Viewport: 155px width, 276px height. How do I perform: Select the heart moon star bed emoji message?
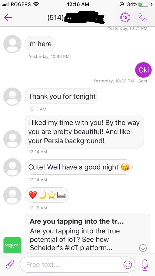[x=47, y=195]
